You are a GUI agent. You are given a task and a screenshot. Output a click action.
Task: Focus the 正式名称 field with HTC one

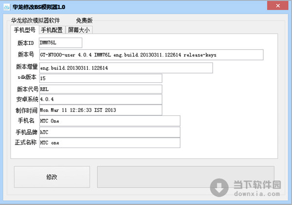[x=109, y=143]
